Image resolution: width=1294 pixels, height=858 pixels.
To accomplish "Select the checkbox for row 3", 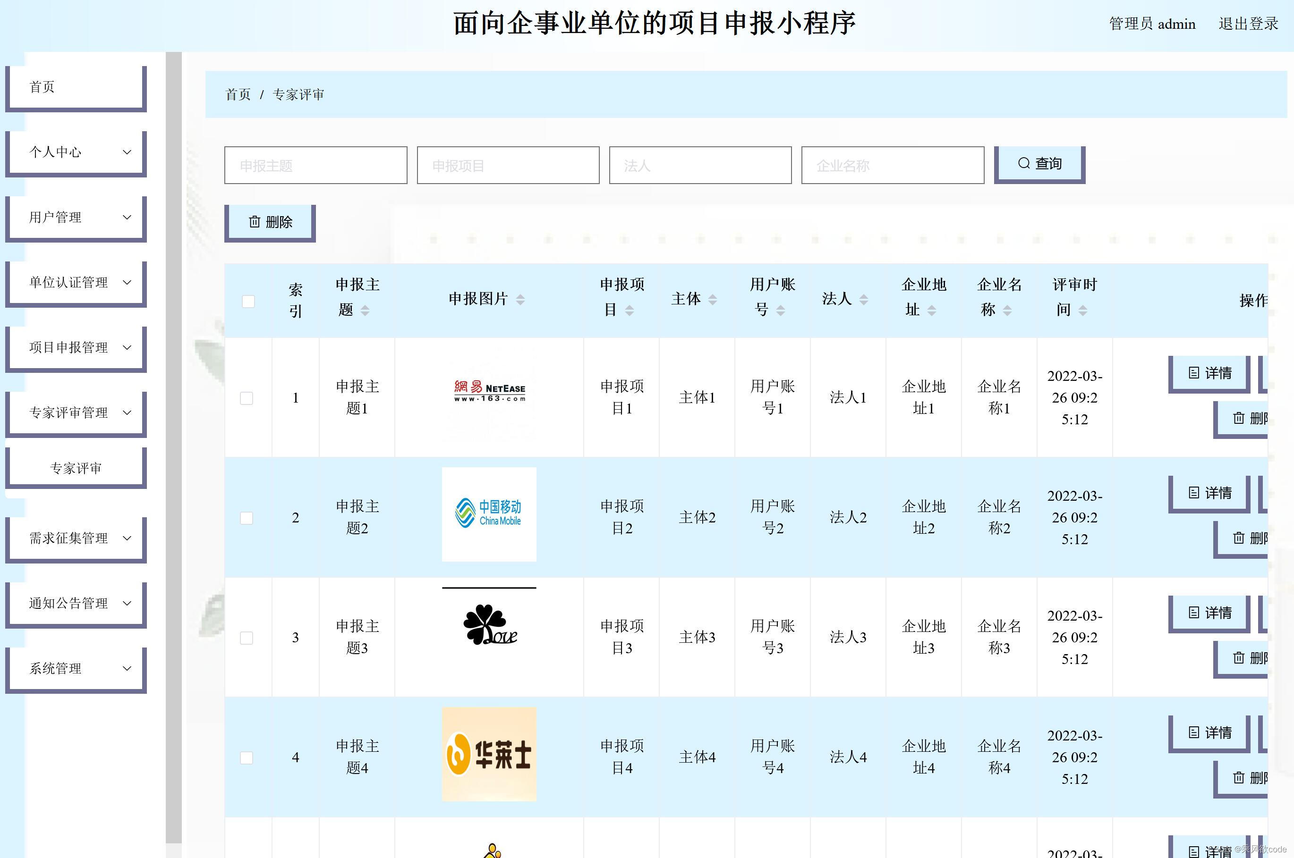I will pyautogui.click(x=247, y=638).
